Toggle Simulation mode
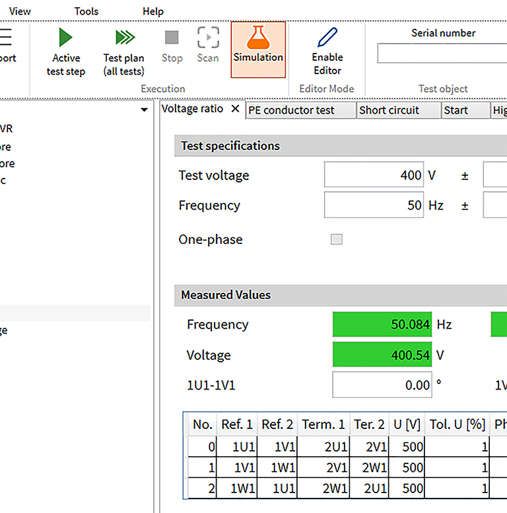Viewport: 507px width, 513px height. [x=258, y=50]
